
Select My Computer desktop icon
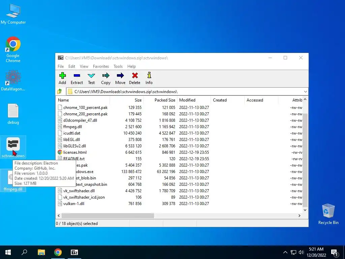pyautogui.click(x=13, y=14)
